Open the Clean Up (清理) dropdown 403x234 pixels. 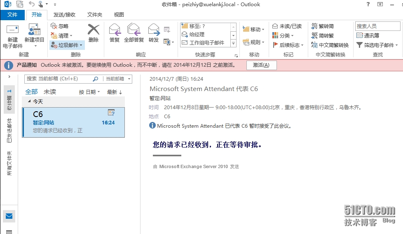(61, 35)
